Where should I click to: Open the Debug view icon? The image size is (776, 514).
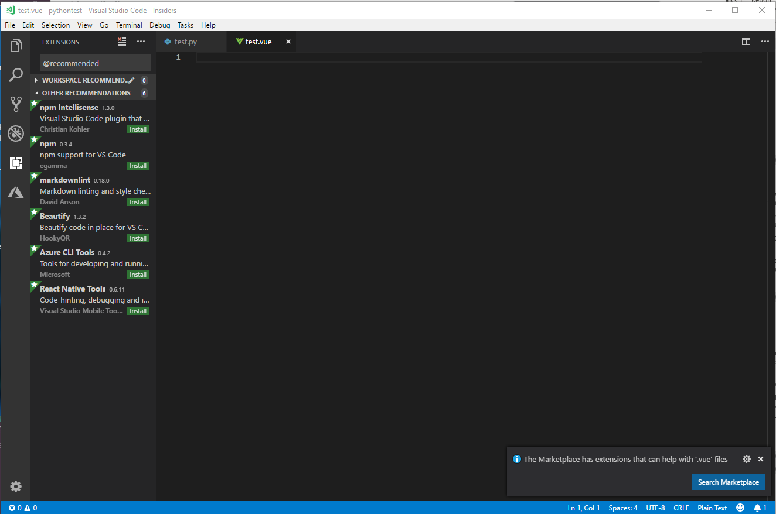tap(16, 133)
